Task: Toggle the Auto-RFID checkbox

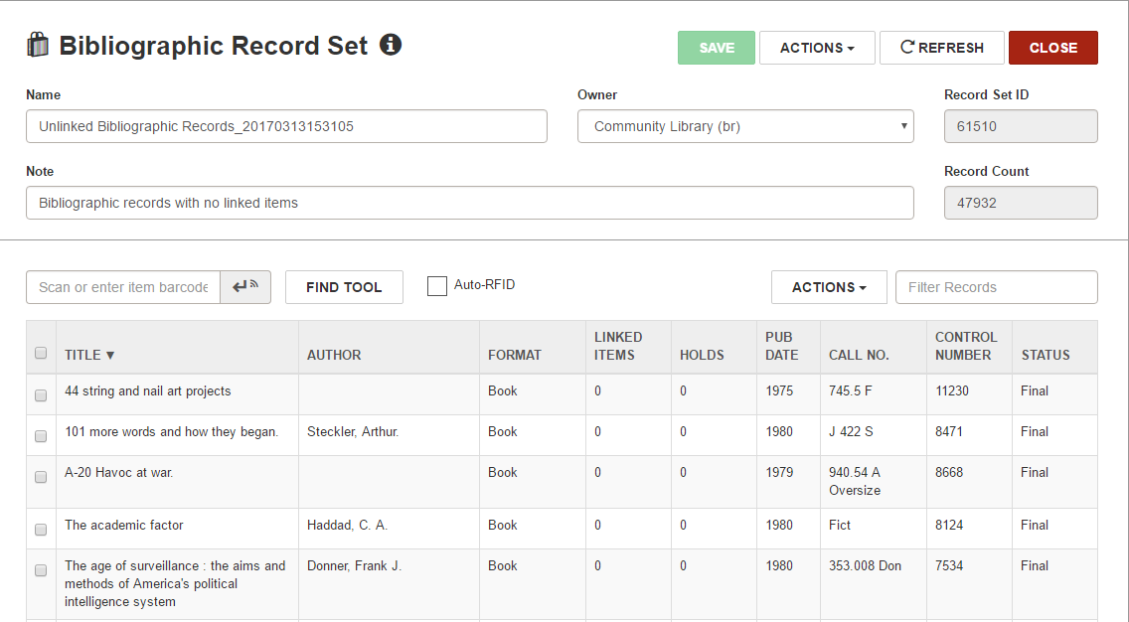Action: 437,286
